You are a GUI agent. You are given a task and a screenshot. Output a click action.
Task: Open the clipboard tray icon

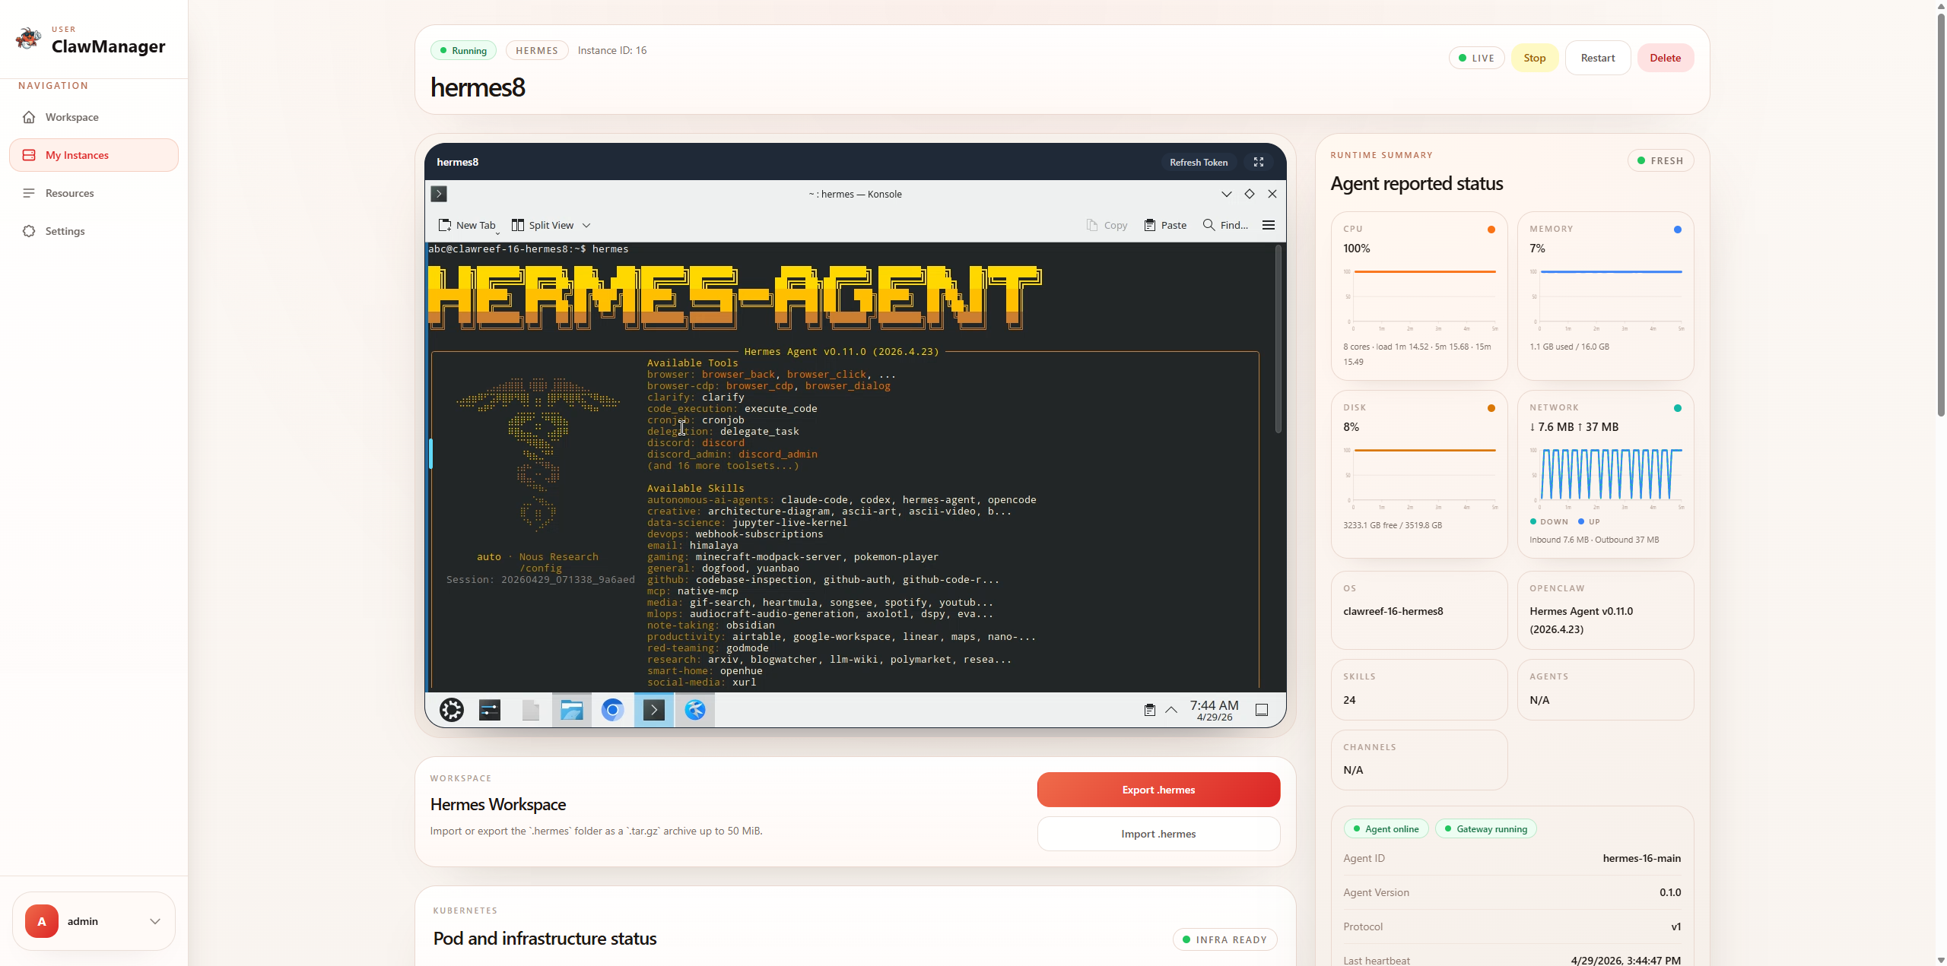1150,710
